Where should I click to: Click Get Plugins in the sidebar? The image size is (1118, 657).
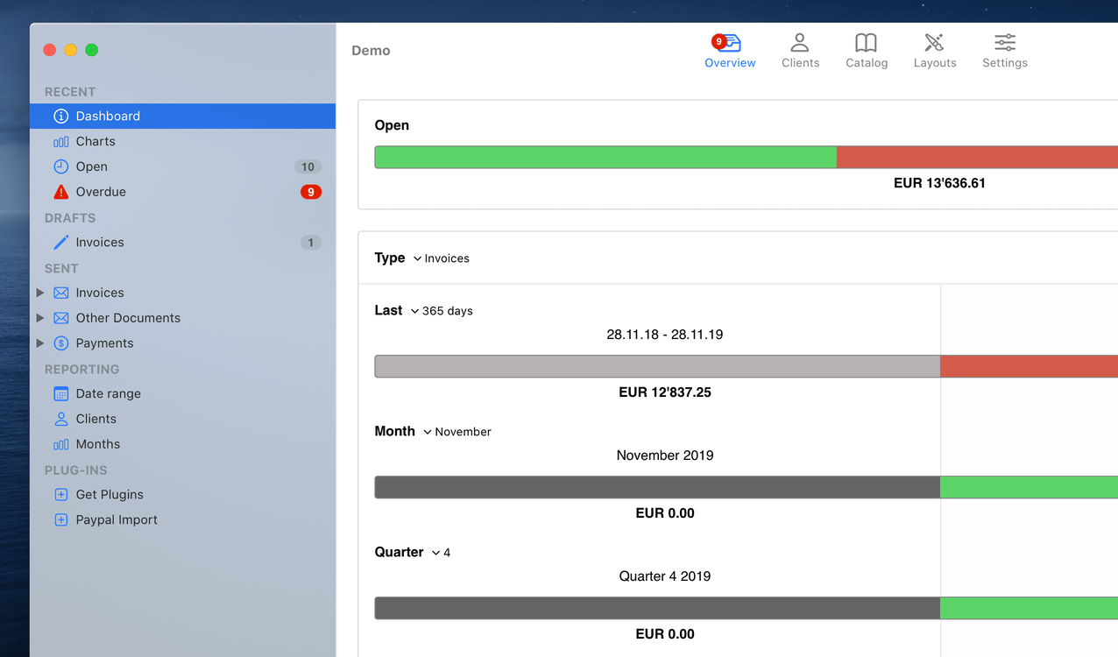tap(109, 494)
